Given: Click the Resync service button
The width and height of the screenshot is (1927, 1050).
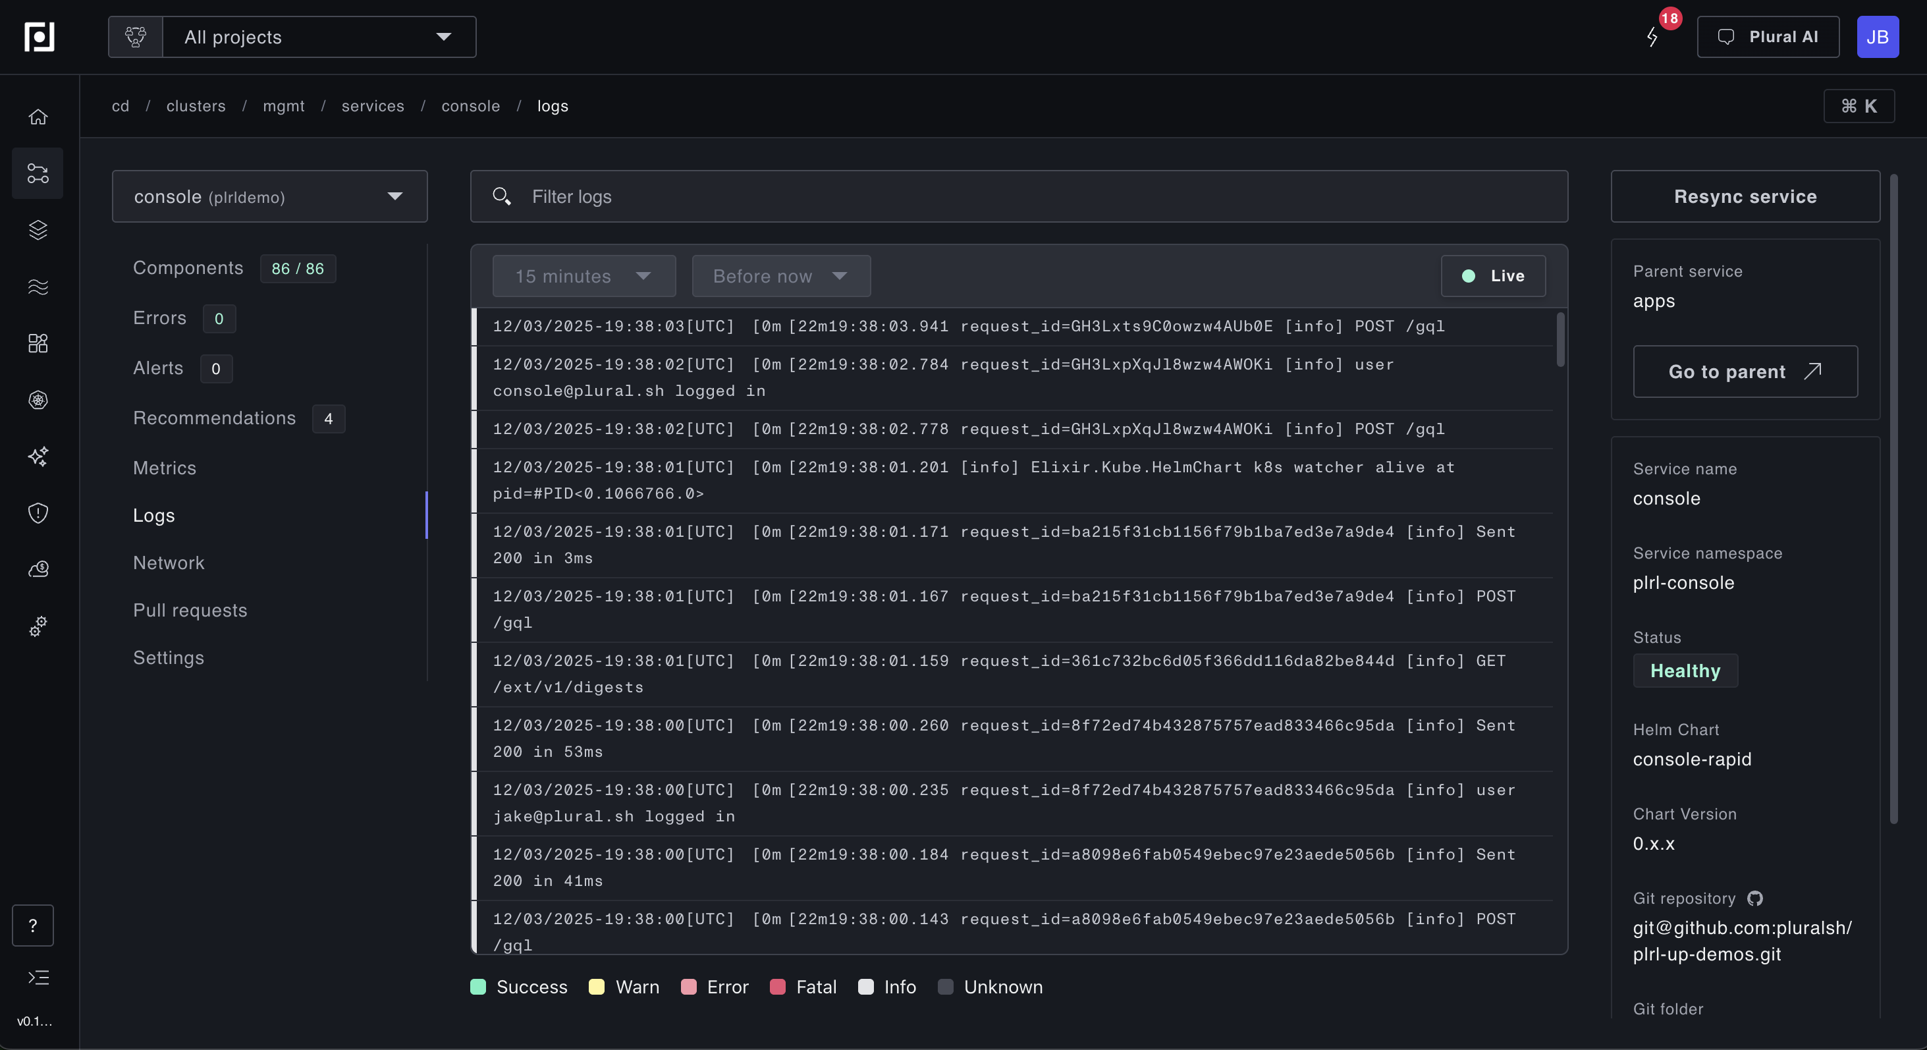Looking at the screenshot, I should [1745, 196].
